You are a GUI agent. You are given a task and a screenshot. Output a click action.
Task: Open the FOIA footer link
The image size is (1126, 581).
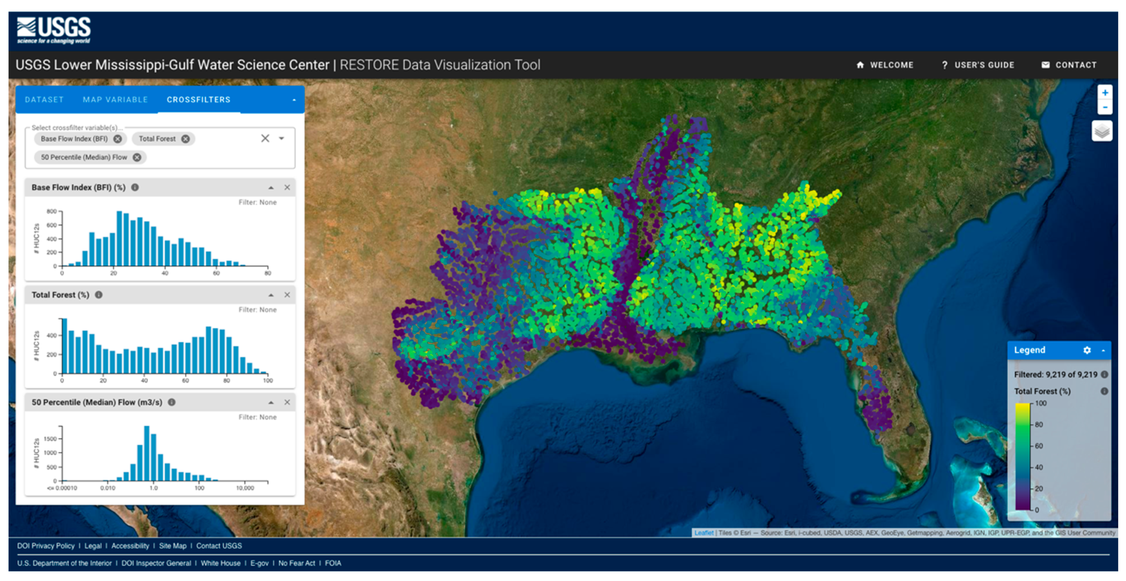pyautogui.click(x=333, y=564)
